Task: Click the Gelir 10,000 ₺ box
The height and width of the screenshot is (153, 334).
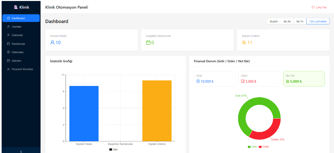Action: [215, 79]
